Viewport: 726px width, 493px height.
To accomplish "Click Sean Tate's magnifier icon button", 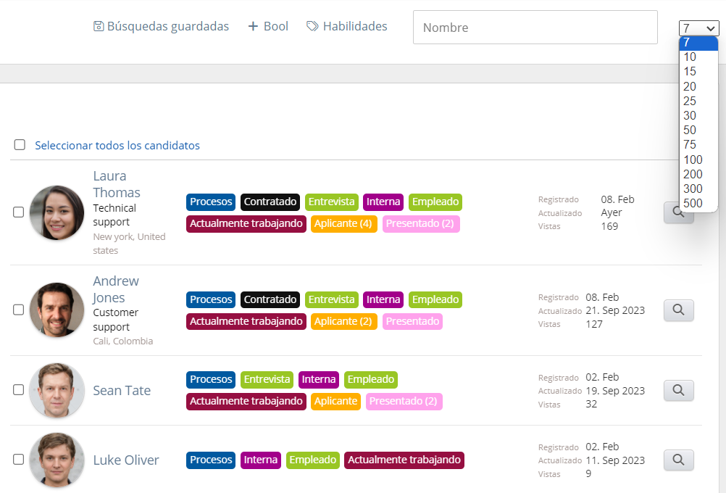I will click(x=678, y=390).
